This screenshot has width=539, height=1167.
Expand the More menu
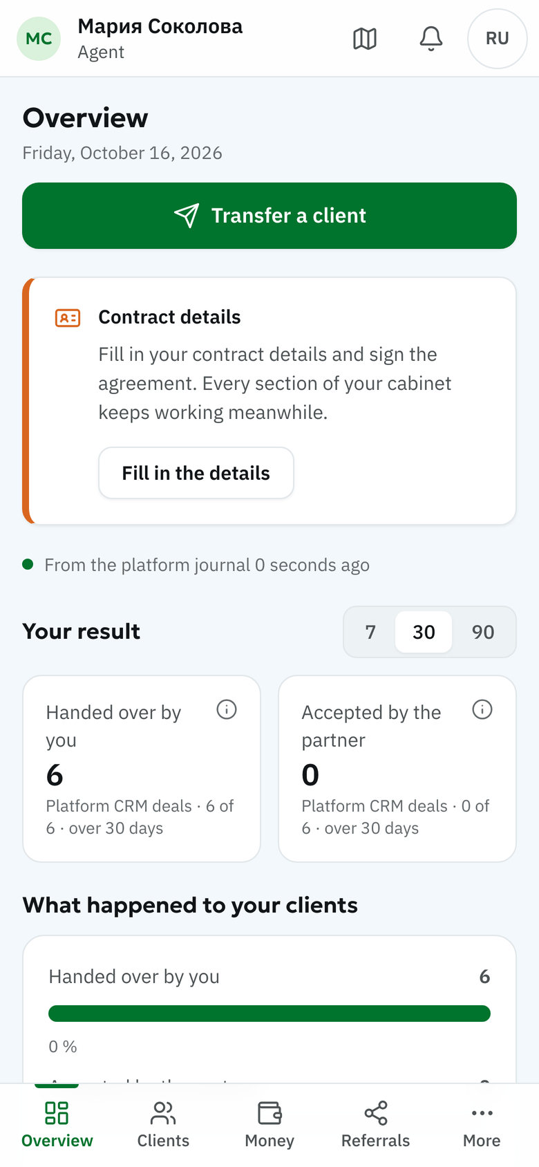pyautogui.click(x=482, y=1126)
